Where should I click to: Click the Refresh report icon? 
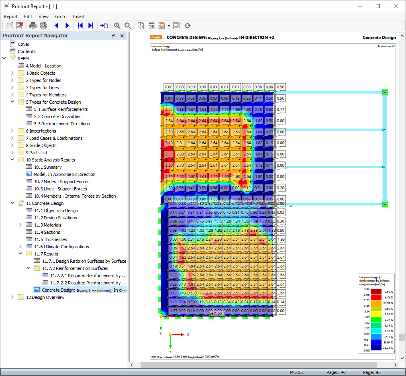pos(188,26)
